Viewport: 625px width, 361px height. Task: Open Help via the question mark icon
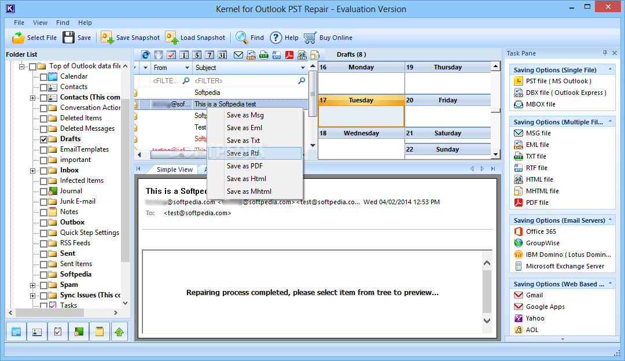pyautogui.click(x=276, y=38)
